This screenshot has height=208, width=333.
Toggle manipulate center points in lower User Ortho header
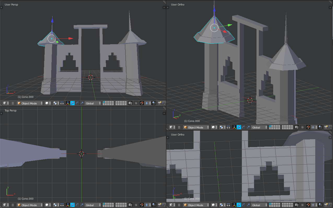coord(228,205)
